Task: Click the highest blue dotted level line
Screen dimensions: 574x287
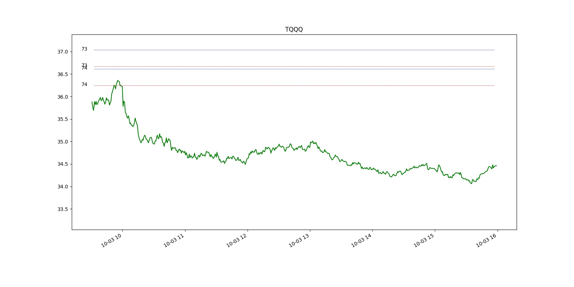Action: pyautogui.click(x=294, y=50)
